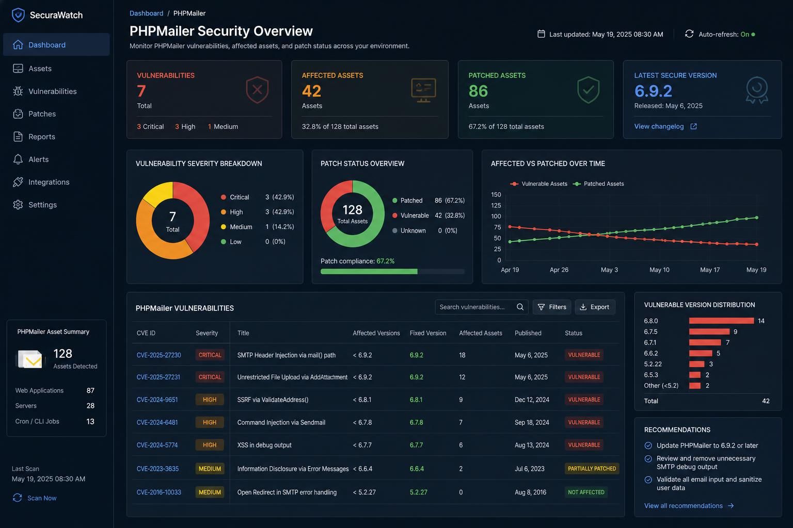Click the monitor icon in Affected Assets card
The width and height of the screenshot is (793, 528).
tap(423, 90)
